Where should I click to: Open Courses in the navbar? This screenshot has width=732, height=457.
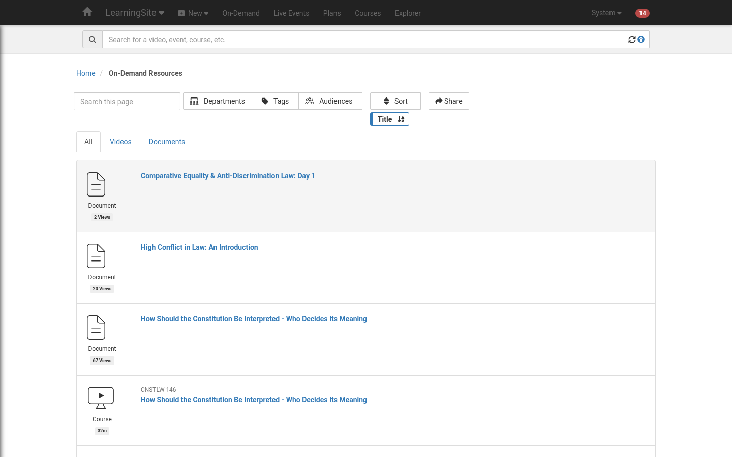click(x=368, y=13)
